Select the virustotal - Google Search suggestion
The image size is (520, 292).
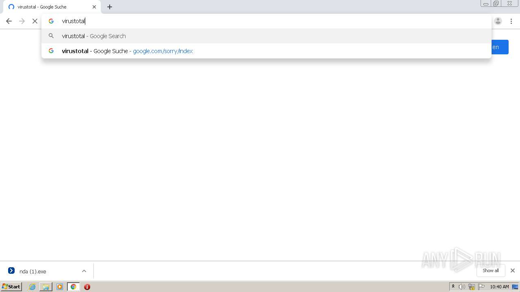point(266,36)
